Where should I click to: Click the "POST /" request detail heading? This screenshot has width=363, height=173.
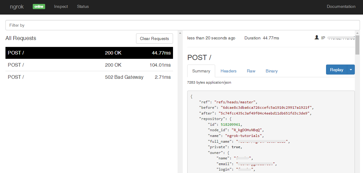tap(199, 58)
